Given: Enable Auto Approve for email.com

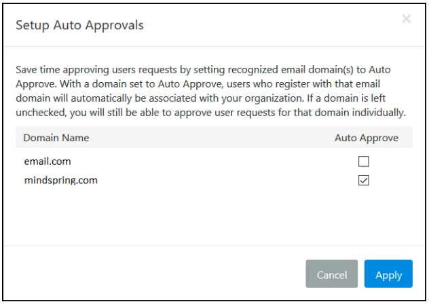Looking at the screenshot, I should click(x=364, y=161).
